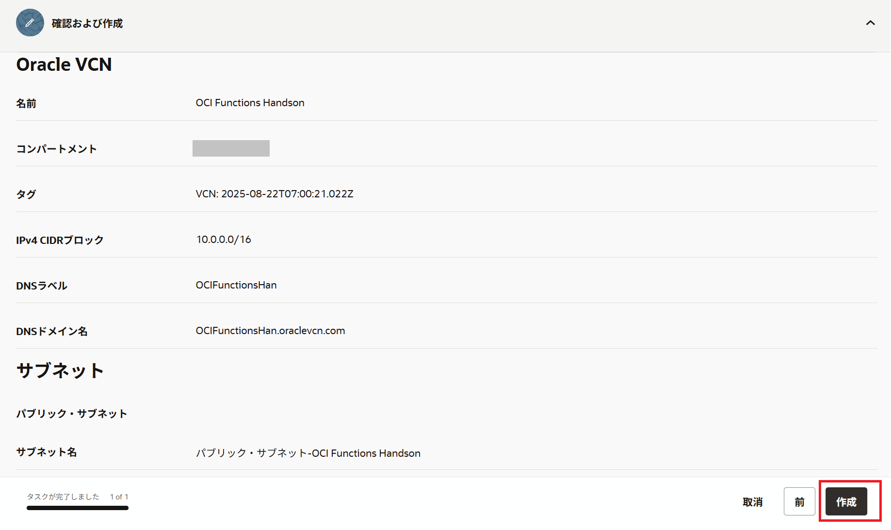Click the 前 button to go back

(799, 502)
